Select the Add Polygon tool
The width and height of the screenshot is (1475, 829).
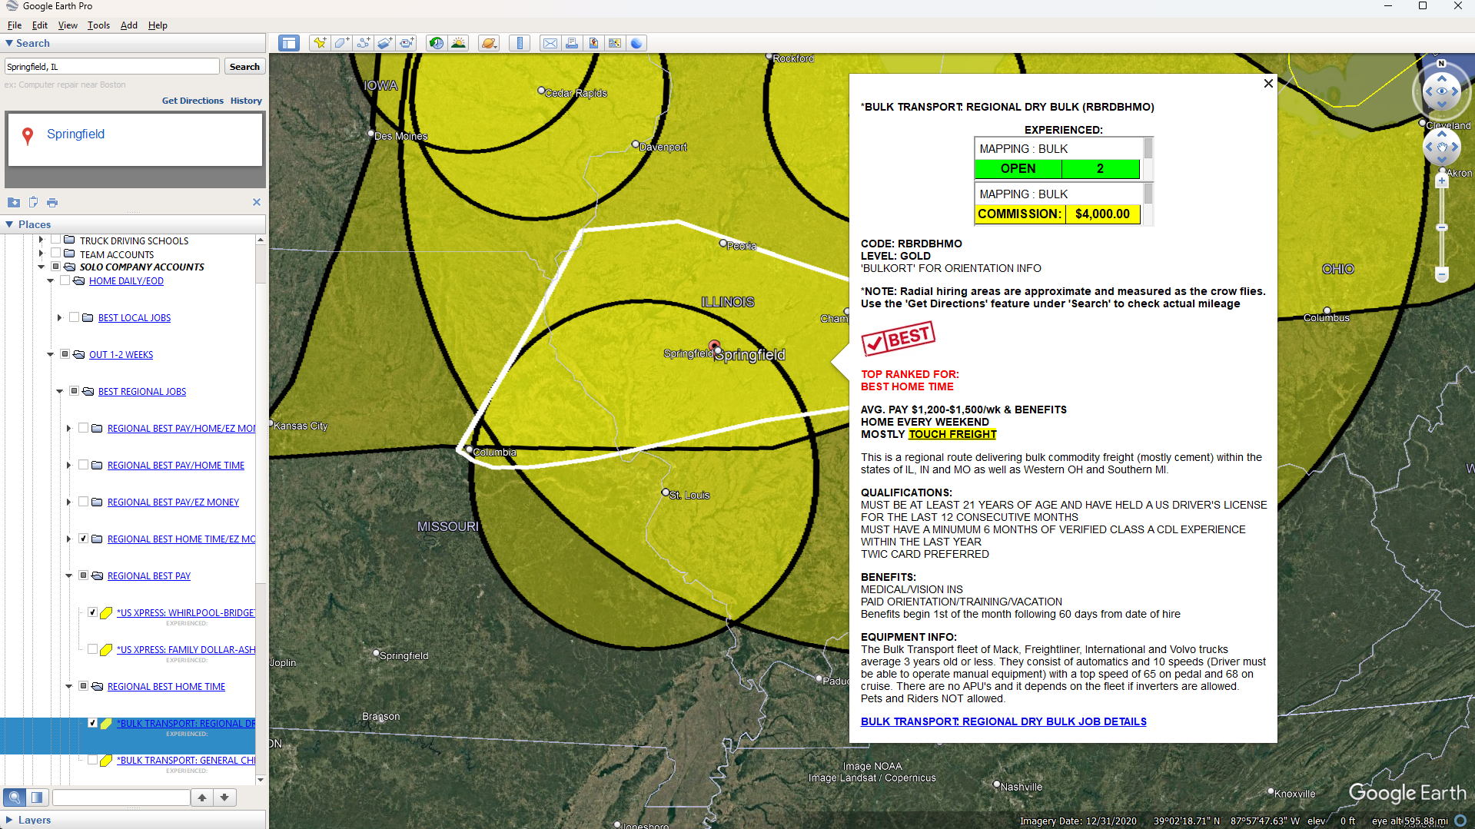(x=341, y=43)
